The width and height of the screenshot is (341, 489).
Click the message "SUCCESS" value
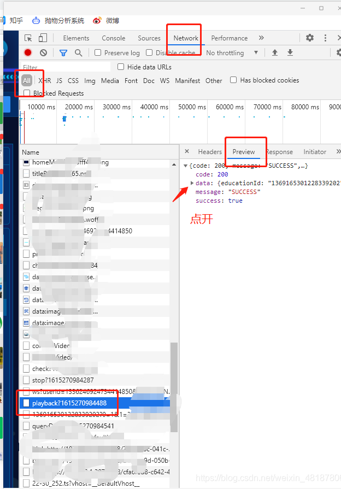coord(244,192)
